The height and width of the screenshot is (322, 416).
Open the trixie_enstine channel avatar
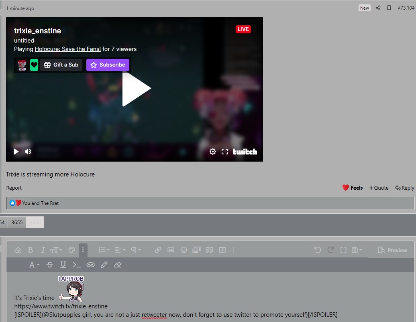click(22, 65)
